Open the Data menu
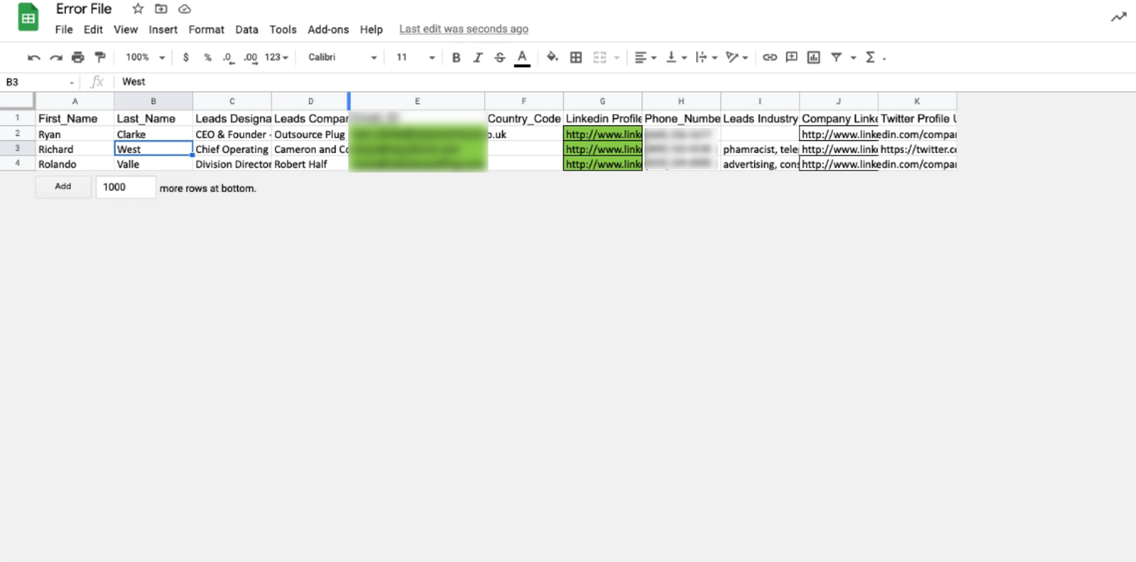Image resolution: width=1136 pixels, height=562 pixels. point(246,30)
